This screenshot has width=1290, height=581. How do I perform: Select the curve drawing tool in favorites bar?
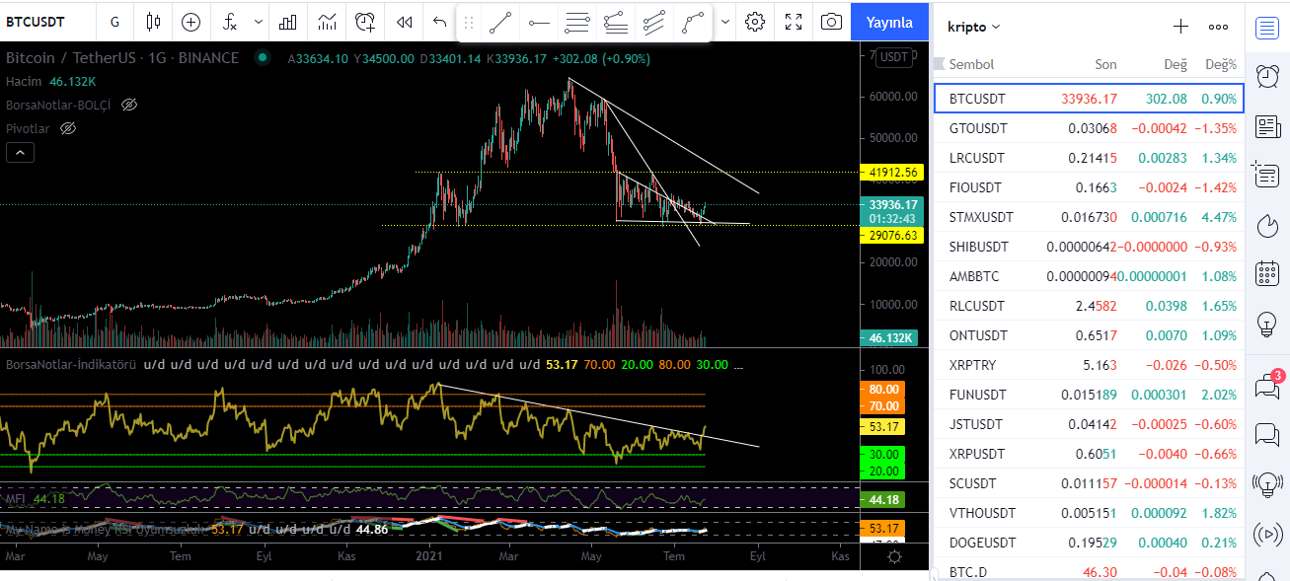point(692,21)
